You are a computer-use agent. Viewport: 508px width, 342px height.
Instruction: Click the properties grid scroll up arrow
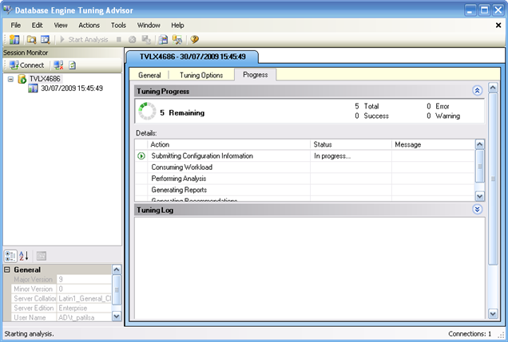point(117,269)
